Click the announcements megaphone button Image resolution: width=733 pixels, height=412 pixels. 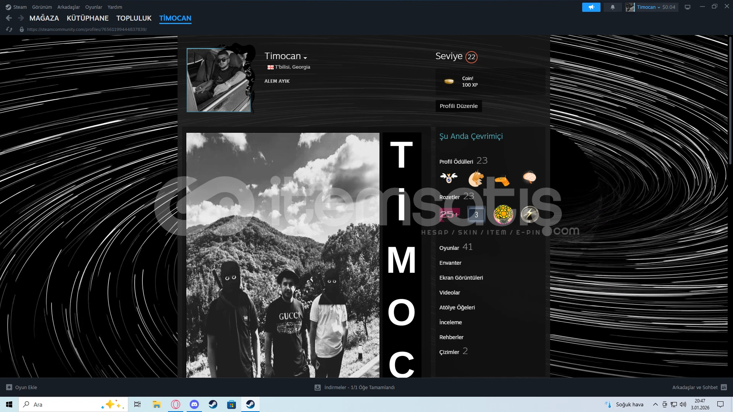point(591,7)
